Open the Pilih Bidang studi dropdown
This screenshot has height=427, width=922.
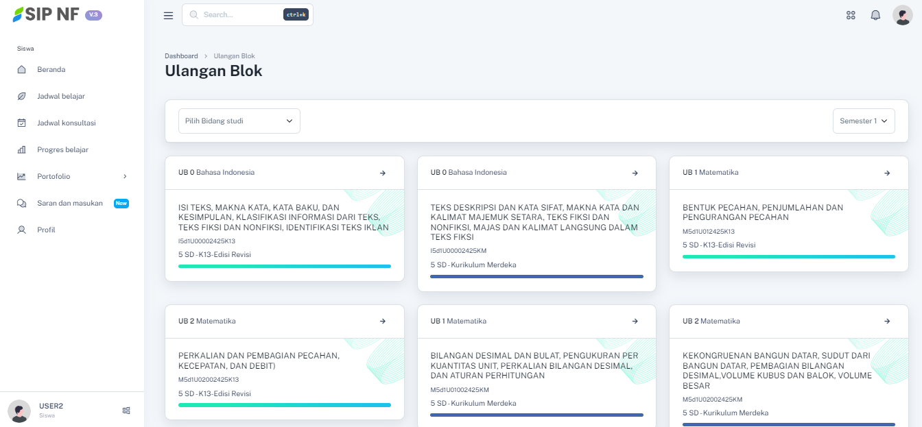pos(239,121)
